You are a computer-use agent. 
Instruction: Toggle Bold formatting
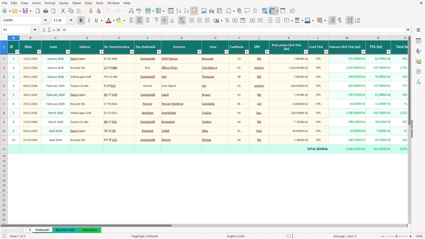point(81,21)
